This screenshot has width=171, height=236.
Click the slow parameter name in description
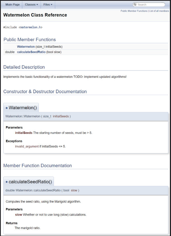tap(19, 215)
